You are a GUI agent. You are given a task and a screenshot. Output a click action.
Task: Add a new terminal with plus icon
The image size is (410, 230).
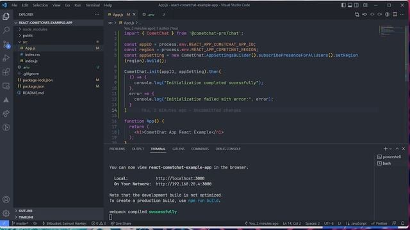pyautogui.click(x=386, y=149)
